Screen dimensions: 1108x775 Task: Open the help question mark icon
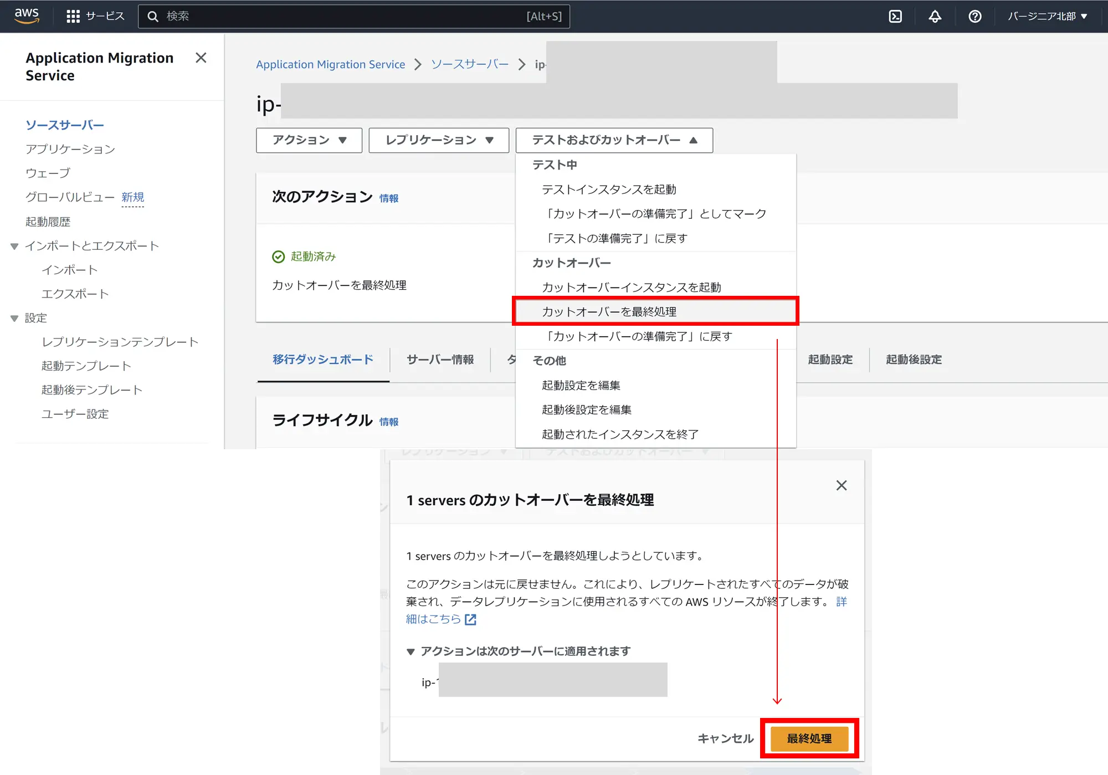pyautogui.click(x=975, y=16)
